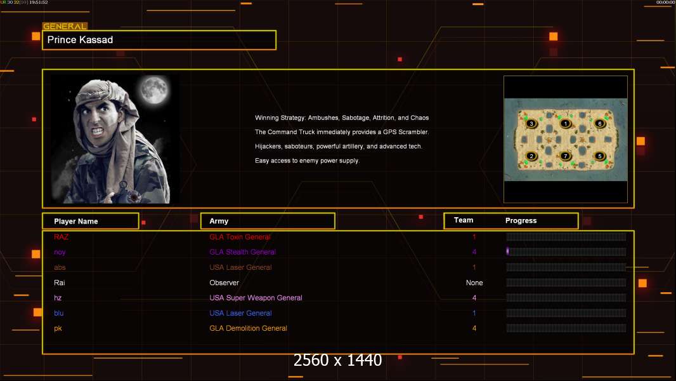Click the Command Truck GPS Scrambler line
The image size is (676, 381).
(x=341, y=132)
